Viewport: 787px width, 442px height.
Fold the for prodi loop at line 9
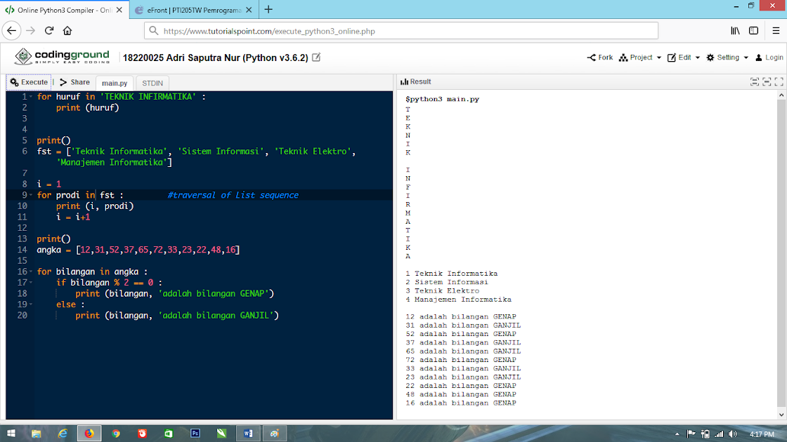point(32,195)
